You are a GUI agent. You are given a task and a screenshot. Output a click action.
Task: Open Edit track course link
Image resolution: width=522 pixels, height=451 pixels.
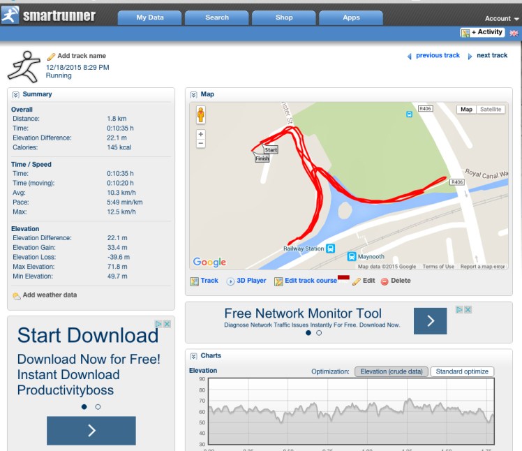point(311,281)
